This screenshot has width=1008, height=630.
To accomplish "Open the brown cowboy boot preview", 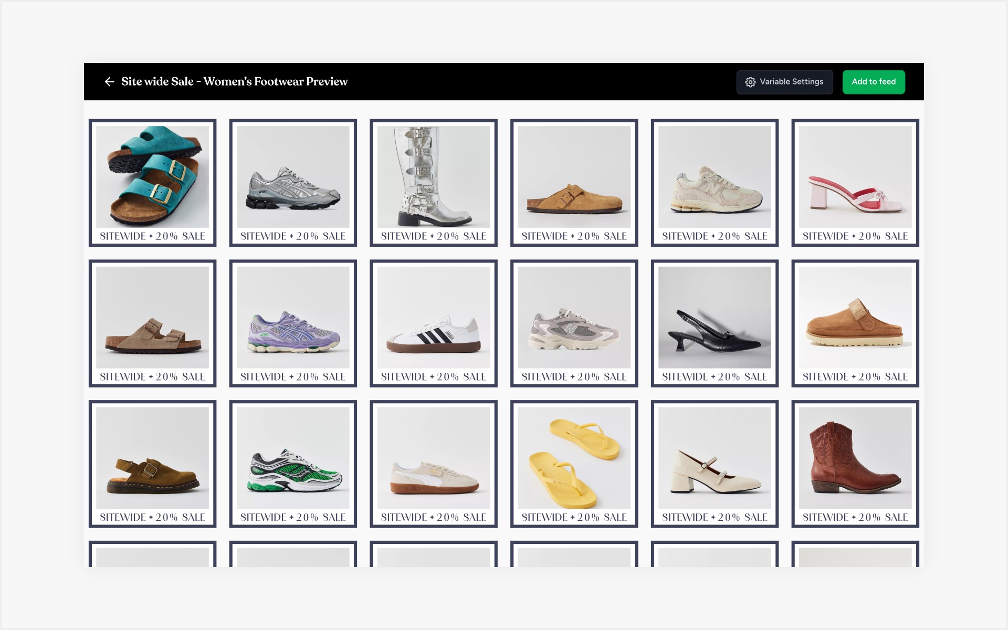I will pos(855,458).
